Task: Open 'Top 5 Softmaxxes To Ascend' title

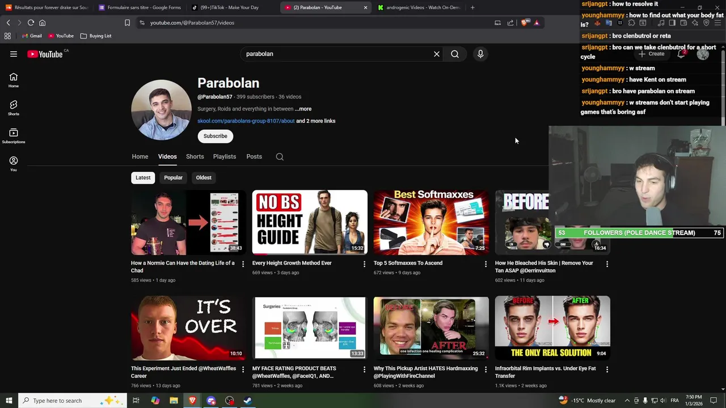Action: 408,263
